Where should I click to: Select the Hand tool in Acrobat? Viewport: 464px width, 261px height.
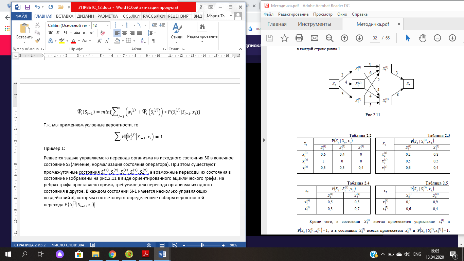422,38
